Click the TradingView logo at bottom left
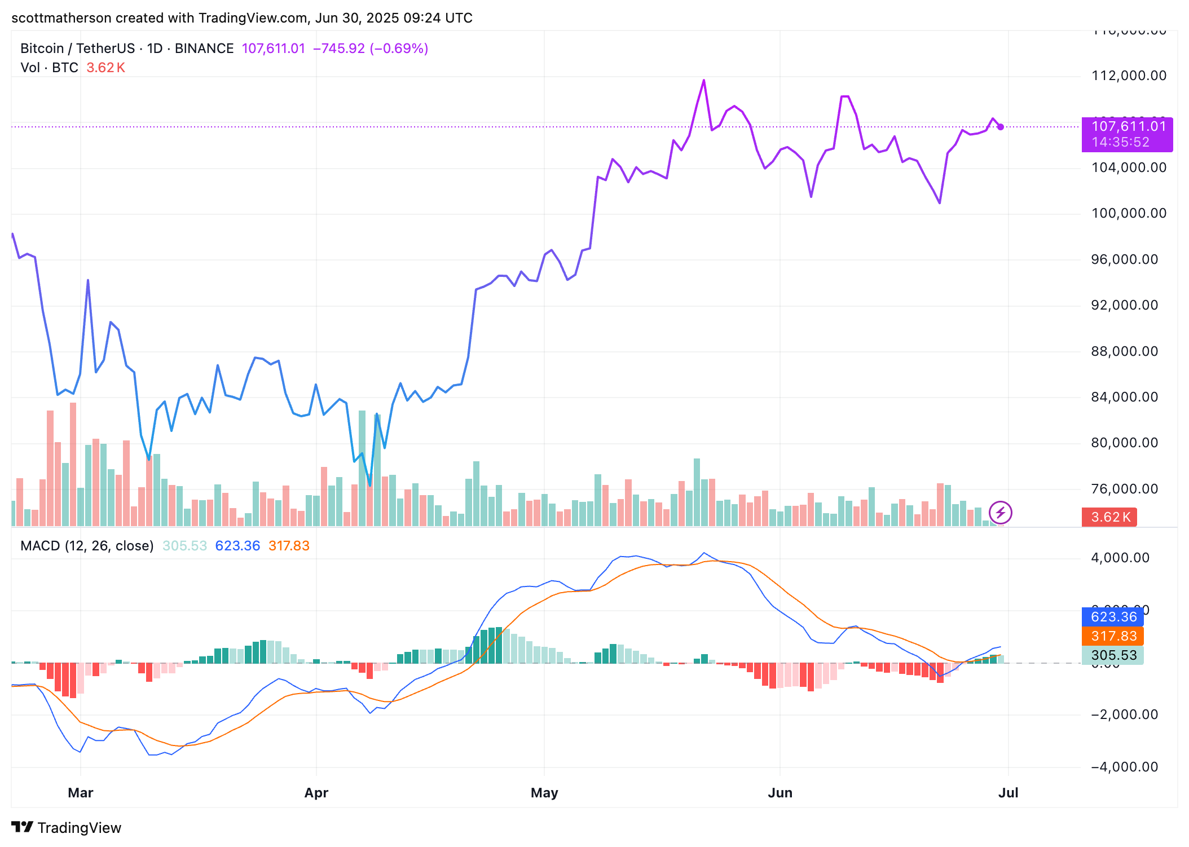The image size is (1189, 847). [x=67, y=827]
